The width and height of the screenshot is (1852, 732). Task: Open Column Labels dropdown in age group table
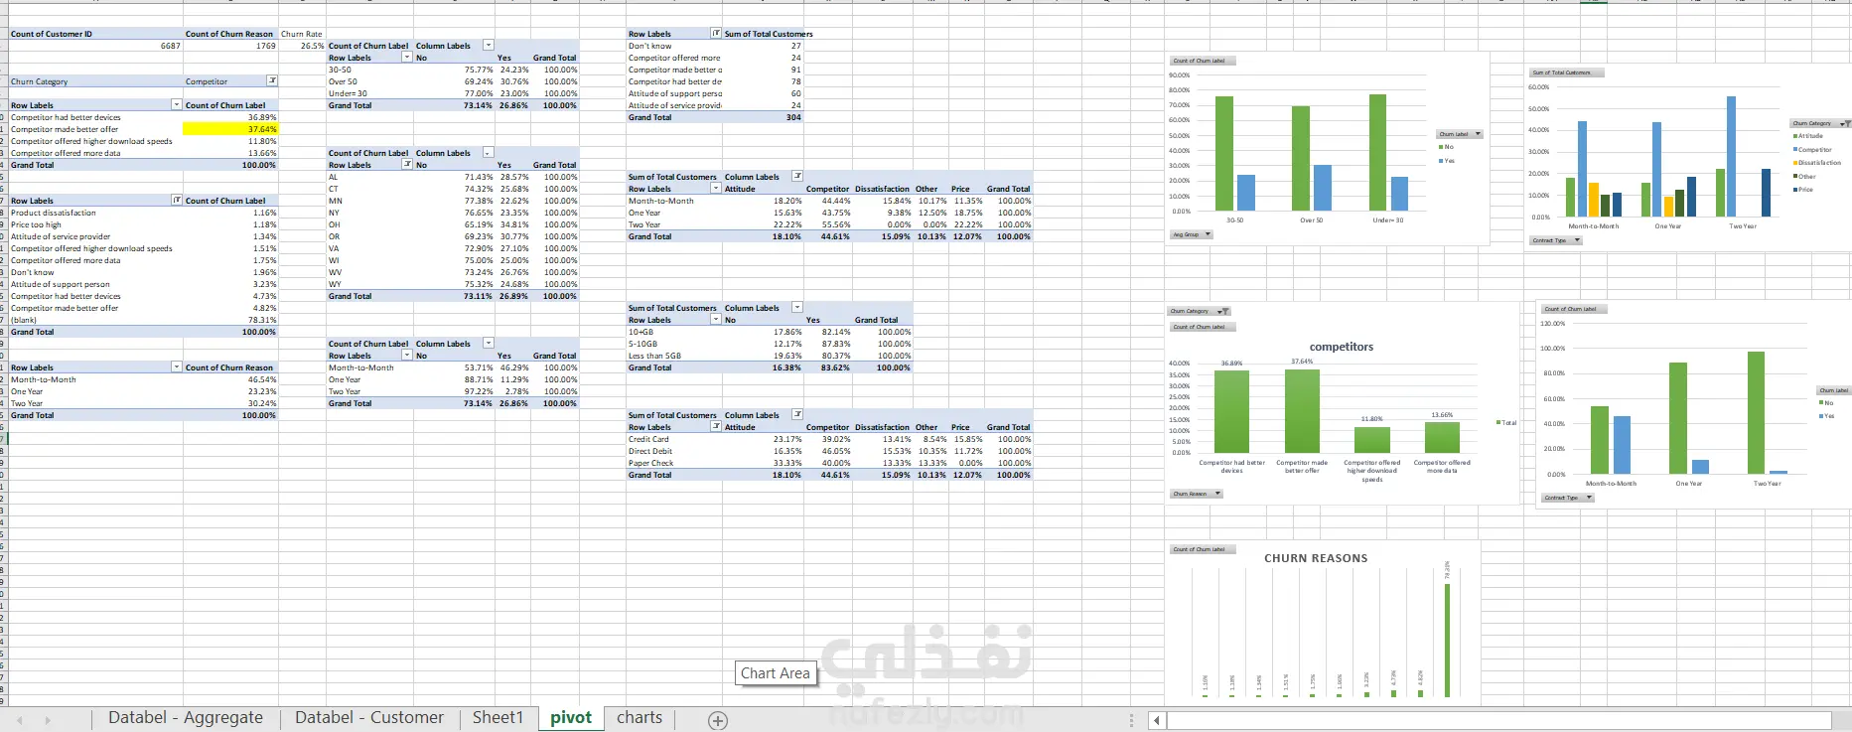pos(488,46)
